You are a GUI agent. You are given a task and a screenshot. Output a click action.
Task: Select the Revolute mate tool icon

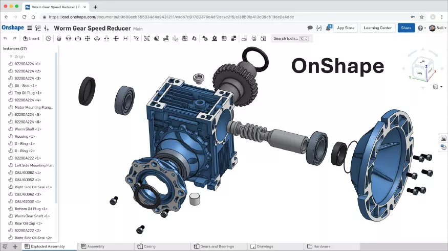[x=68, y=38]
